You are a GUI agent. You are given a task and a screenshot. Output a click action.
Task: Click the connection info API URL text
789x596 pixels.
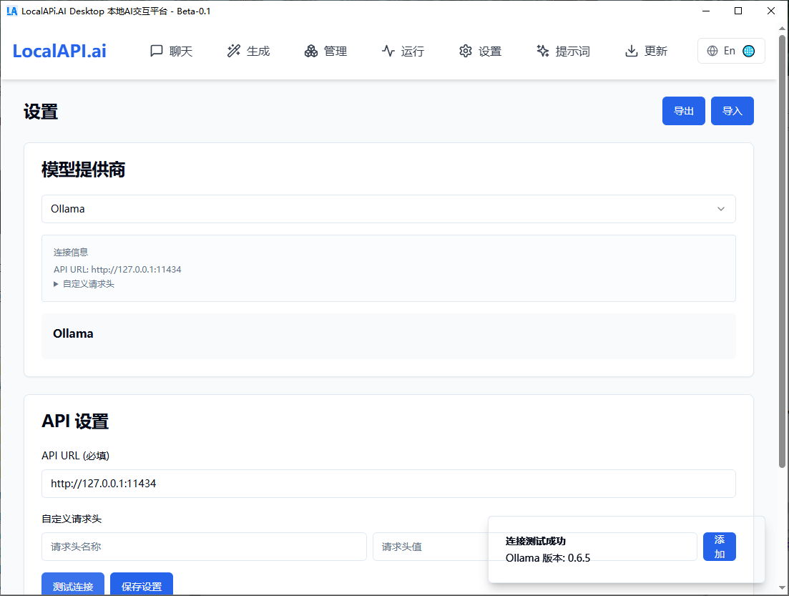click(x=117, y=269)
